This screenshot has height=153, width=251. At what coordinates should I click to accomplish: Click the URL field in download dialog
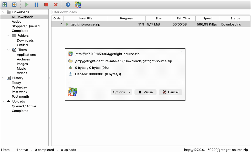129,54
